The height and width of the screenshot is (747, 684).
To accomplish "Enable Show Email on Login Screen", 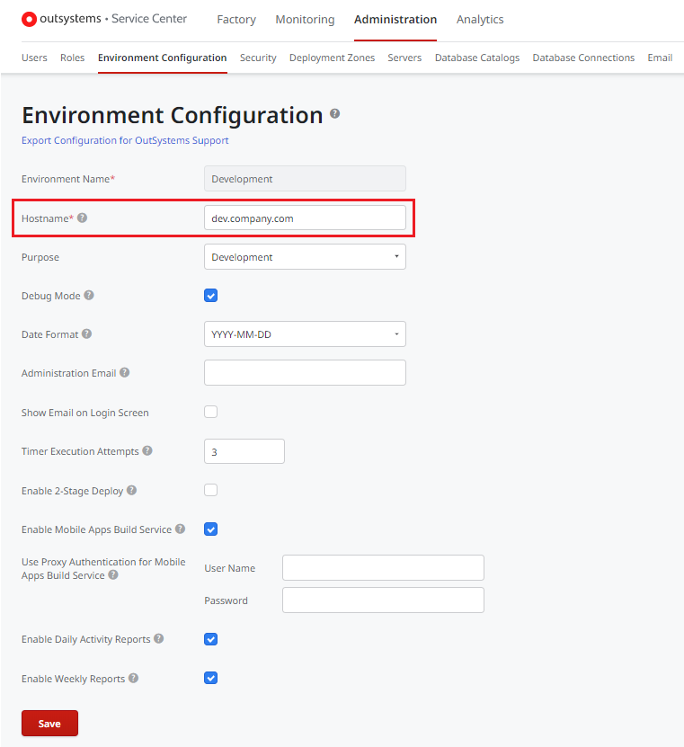I will [210, 411].
